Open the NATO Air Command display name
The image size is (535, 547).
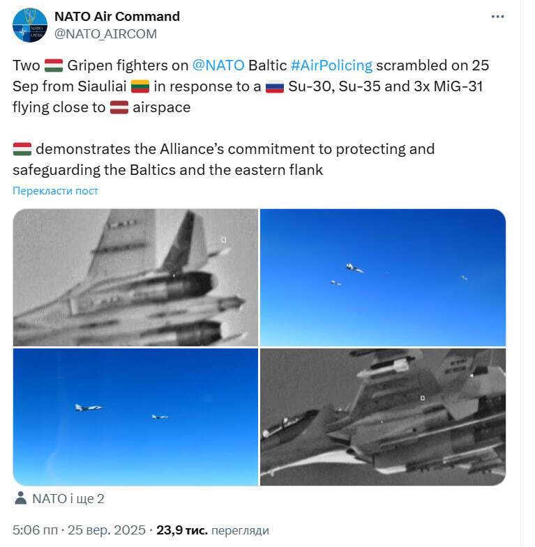tap(116, 17)
